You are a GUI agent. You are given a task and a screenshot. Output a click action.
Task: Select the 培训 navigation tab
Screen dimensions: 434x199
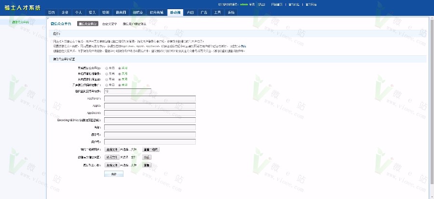coord(106,12)
